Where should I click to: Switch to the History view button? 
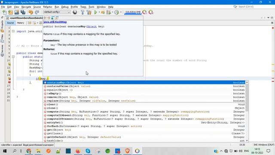[21, 23]
